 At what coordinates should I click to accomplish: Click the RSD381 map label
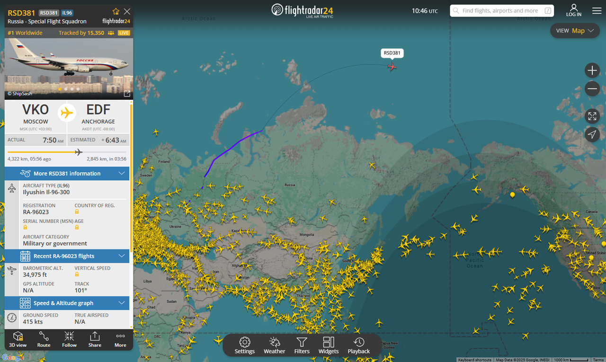392,53
